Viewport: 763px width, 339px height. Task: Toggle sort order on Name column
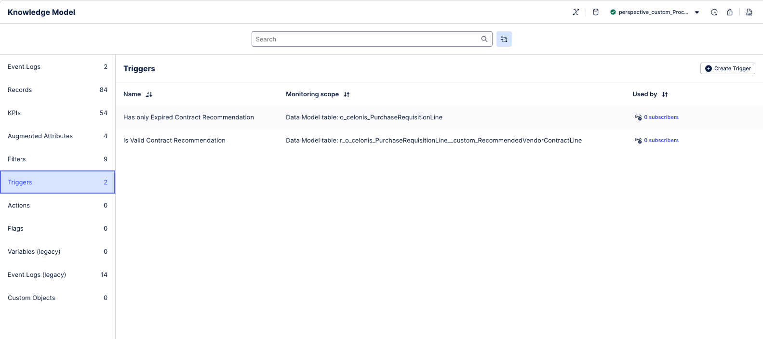pyautogui.click(x=149, y=94)
